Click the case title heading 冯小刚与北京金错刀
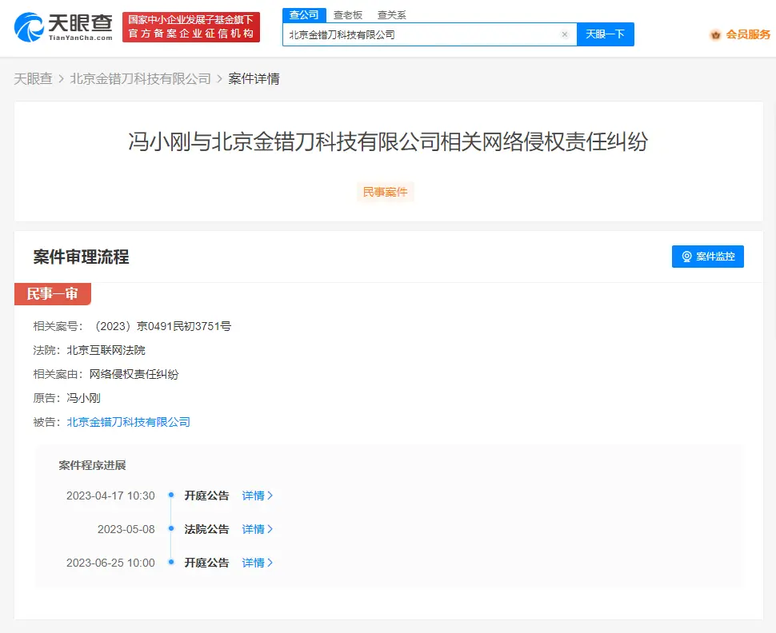The width and height of the screenshot is (776, 633). (388, 142)
